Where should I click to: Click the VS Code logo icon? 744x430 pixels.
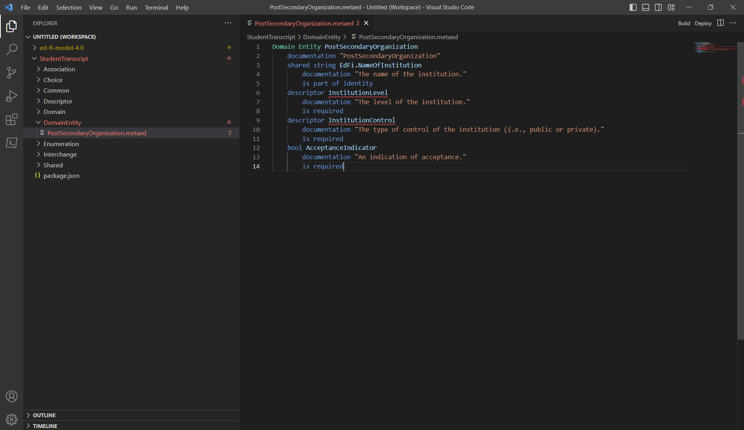(9, 7)
